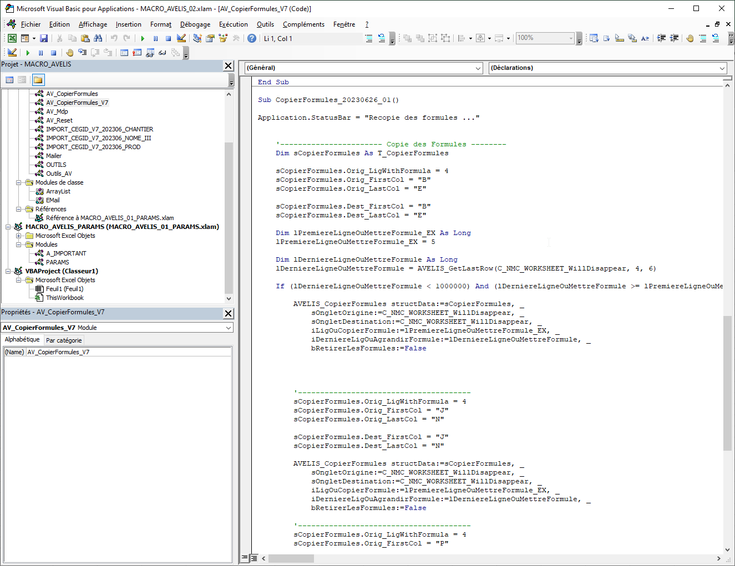735x566 pixels.
Task: Click the View Microsoft Excel icon
Action: 12,38
